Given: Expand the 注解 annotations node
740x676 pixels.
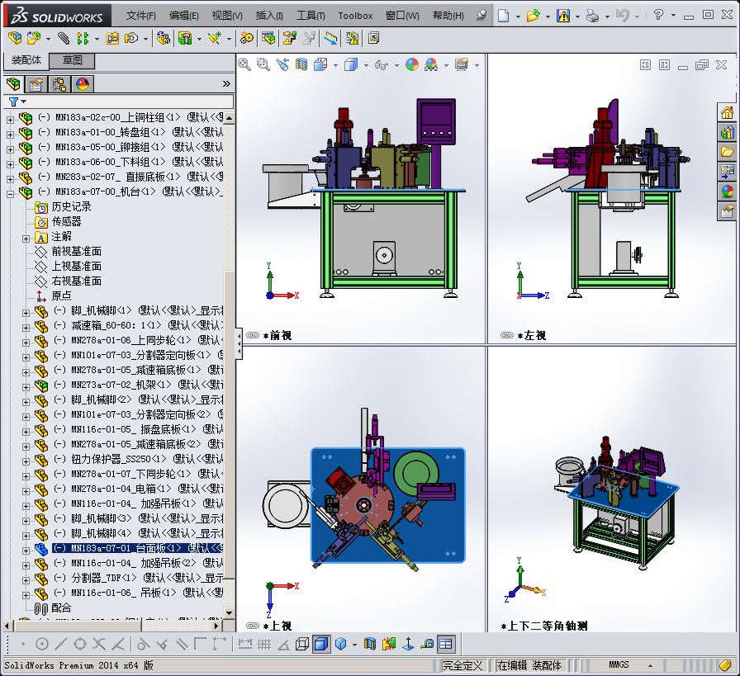Looking at the screenshot, I should [26, 239].
